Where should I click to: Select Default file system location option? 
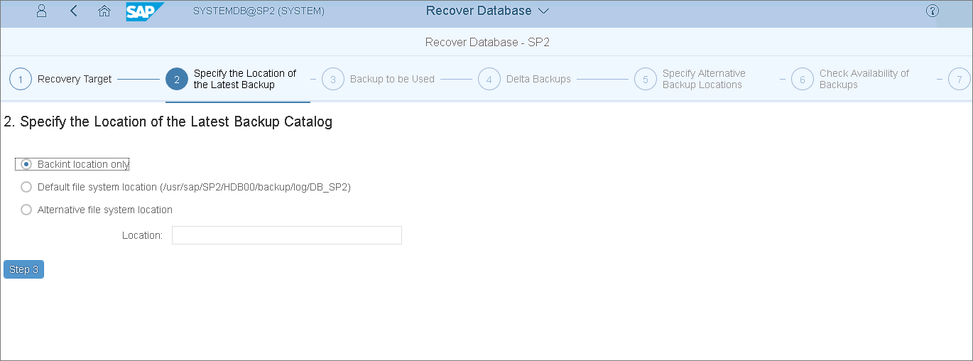(x=26, y=187)
